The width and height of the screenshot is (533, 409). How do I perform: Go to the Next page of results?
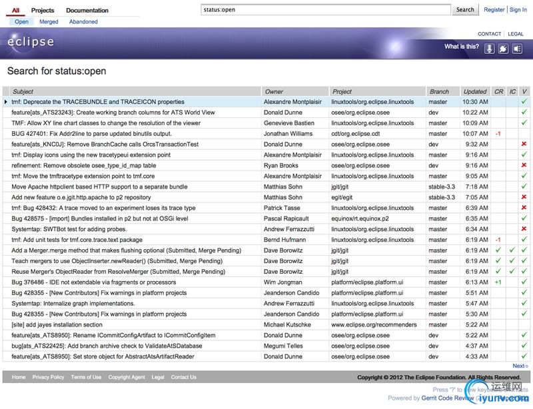520,366
